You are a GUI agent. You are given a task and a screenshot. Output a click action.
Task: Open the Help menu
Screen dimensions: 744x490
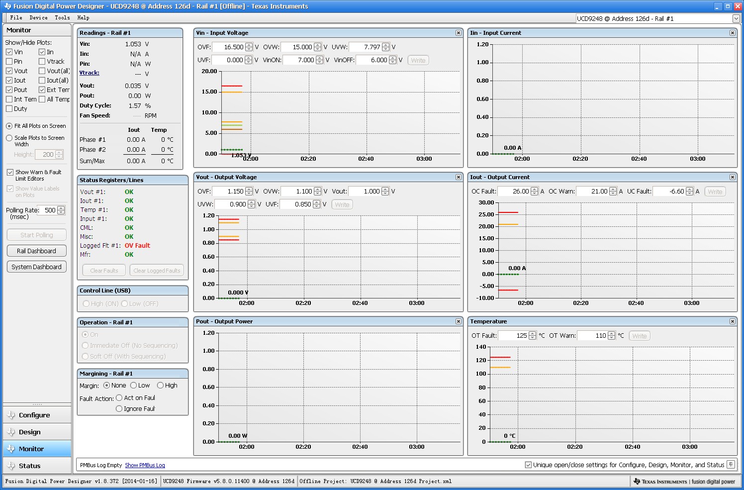(x=83, y=17)
